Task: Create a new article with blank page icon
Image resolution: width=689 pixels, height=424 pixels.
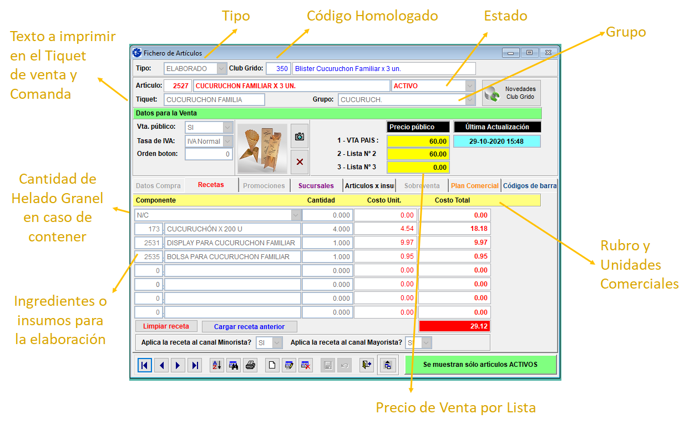Action: click(x=272, y=365)
